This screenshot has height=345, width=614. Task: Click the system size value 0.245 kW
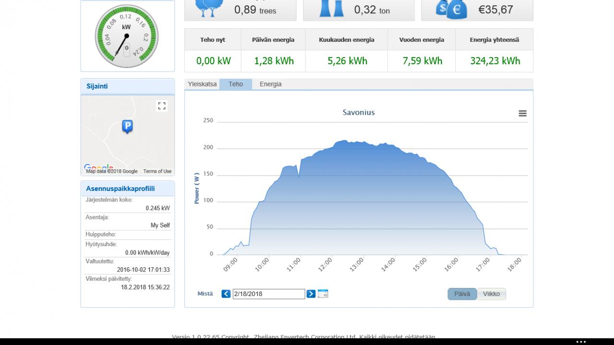click(x=158, y=208)
